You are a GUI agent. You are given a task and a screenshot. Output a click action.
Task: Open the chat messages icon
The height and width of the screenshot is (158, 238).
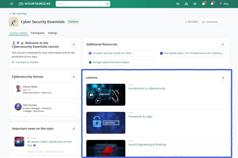(204, 4)
